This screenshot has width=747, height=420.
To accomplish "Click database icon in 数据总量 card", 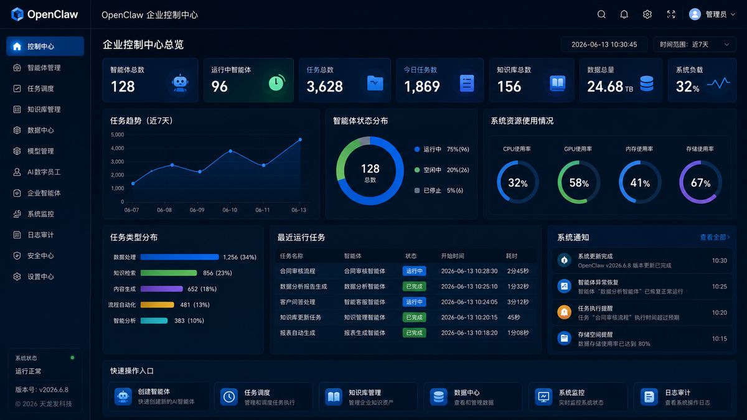I will [x=647, y=83].
